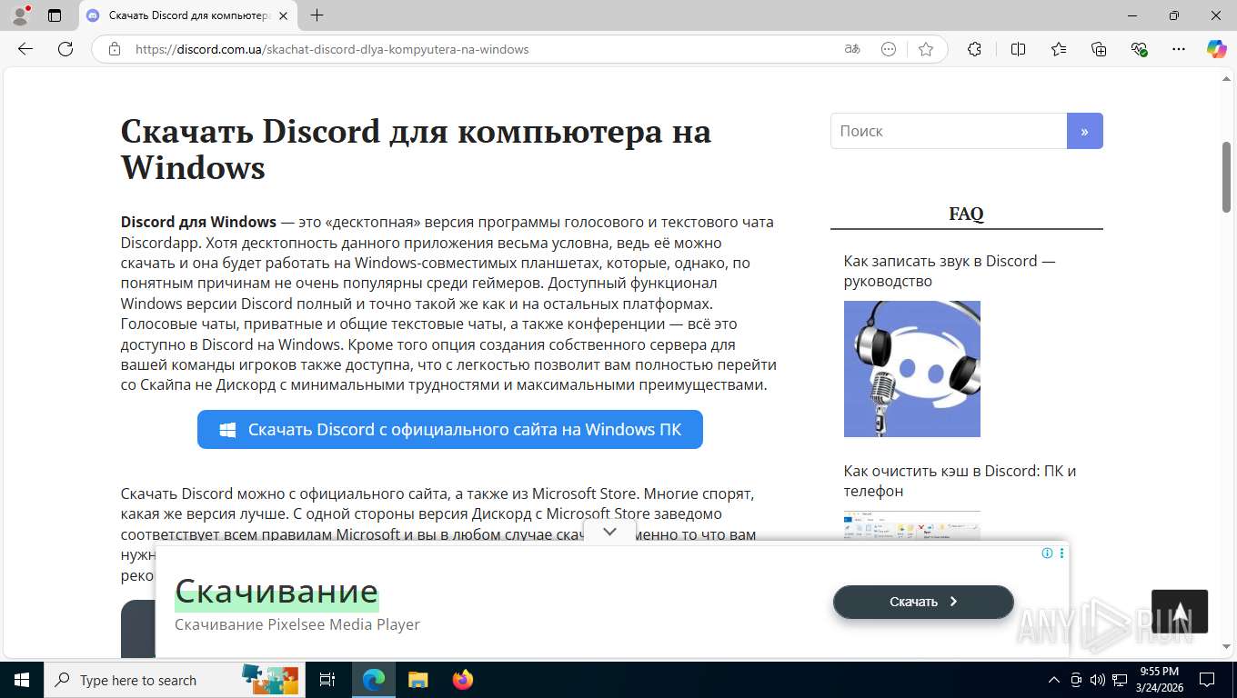Click the Скачать Discord для компьютера heading
This screenshot has height=698, width=1237.
point(416,149)
